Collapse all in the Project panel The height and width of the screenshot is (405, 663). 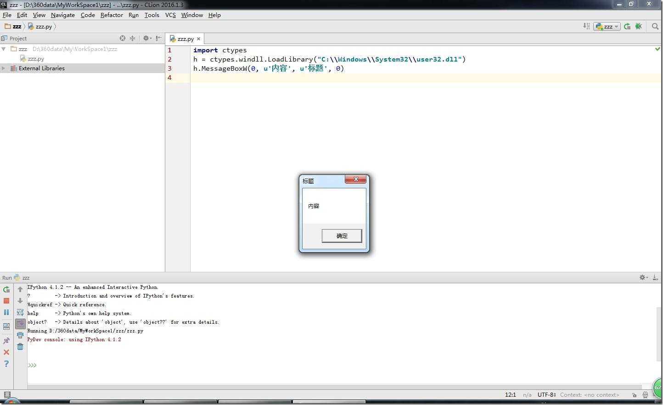click(x=133, y=38)
